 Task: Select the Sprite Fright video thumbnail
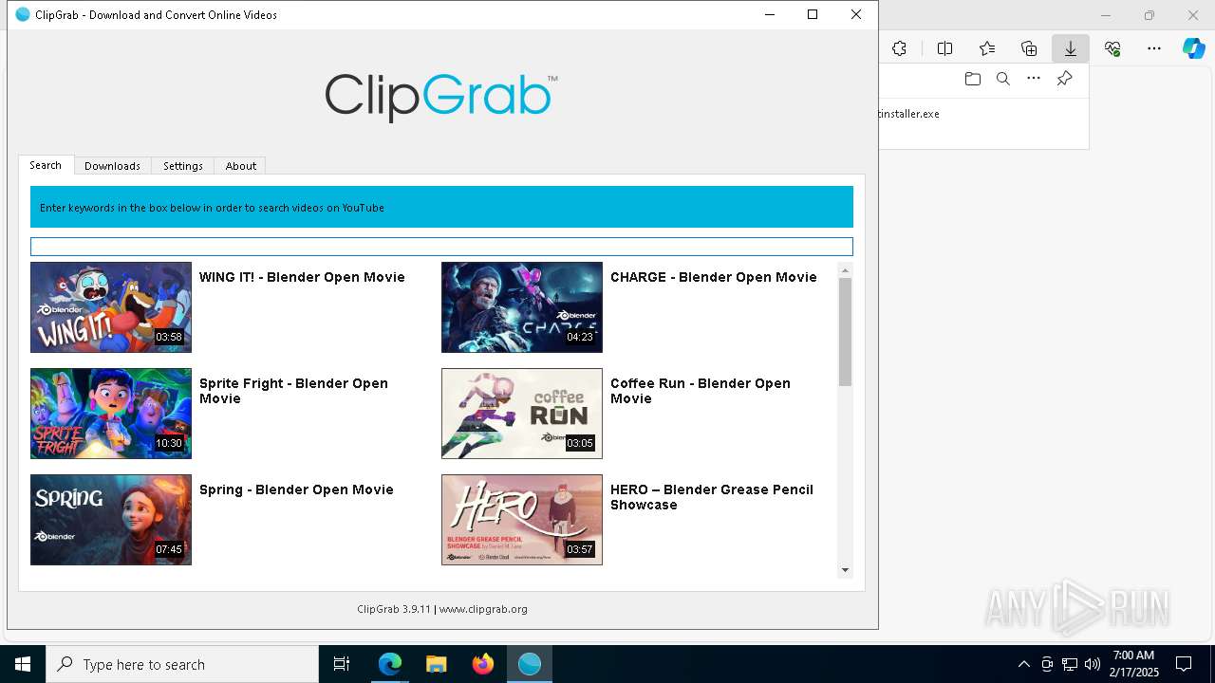coord(111,414)
